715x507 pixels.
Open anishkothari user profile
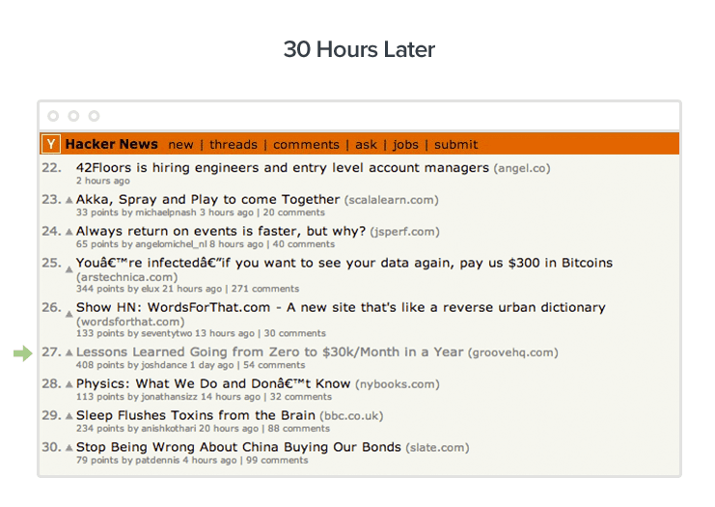[169, 429]
